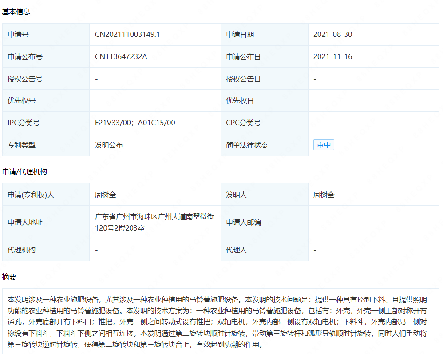Click the 基本信息 section heading
The width and height of the screenshot is (443, 354).
click(x=16, y=12)
